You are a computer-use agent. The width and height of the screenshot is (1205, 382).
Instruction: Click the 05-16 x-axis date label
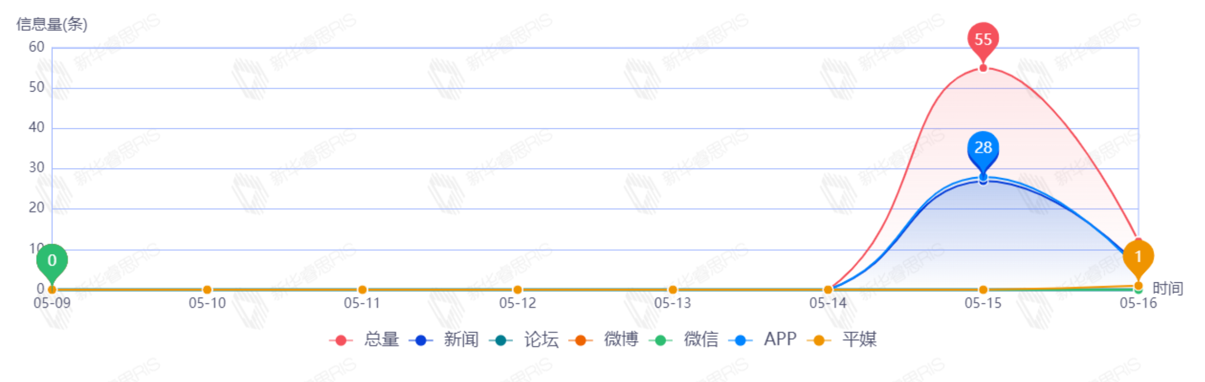click(x=1138, y=303)
